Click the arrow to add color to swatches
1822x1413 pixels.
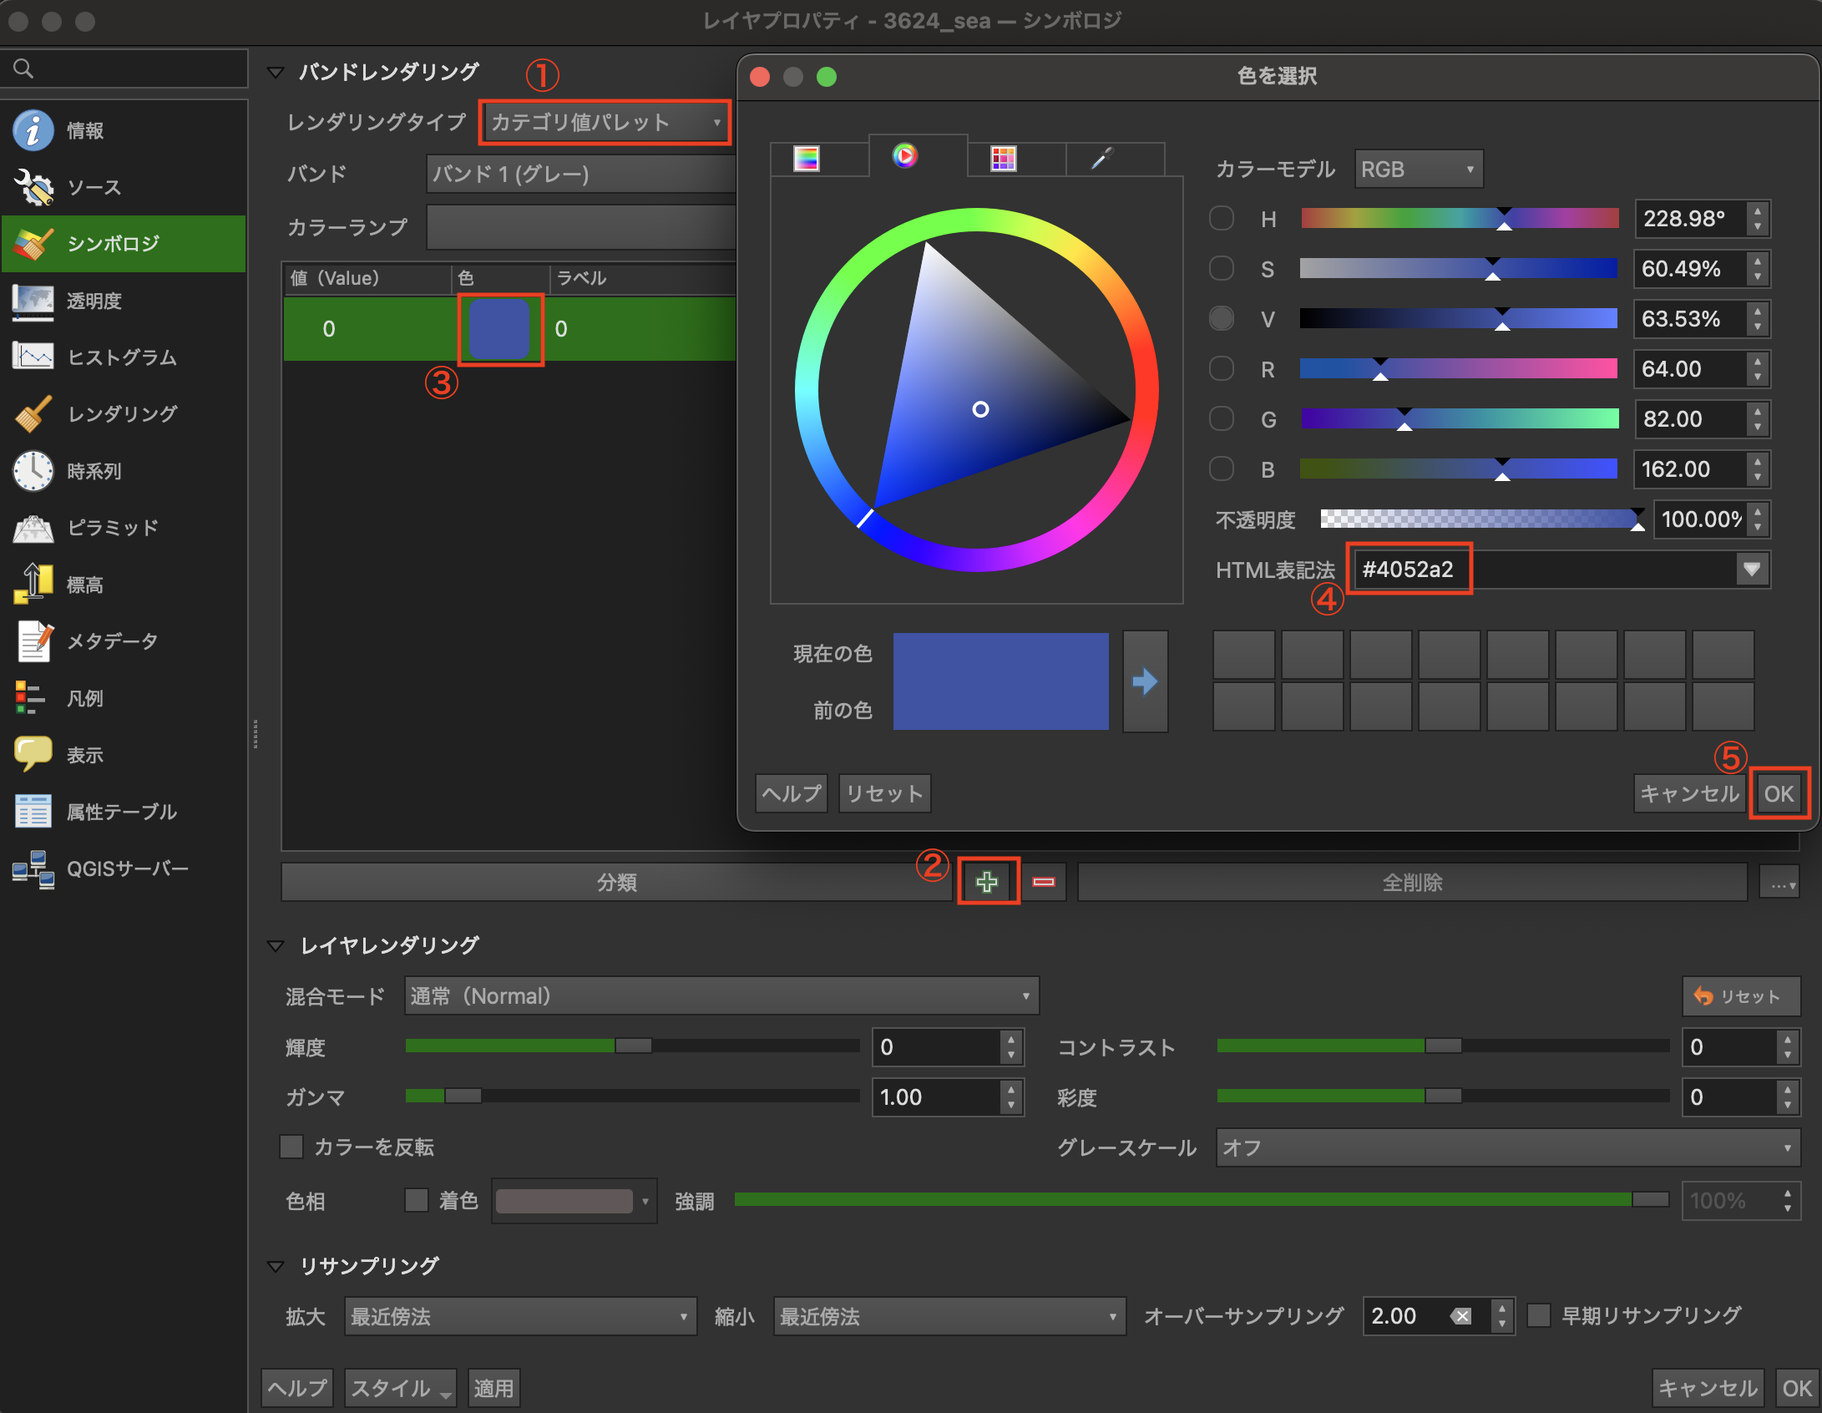point(1145,681)
